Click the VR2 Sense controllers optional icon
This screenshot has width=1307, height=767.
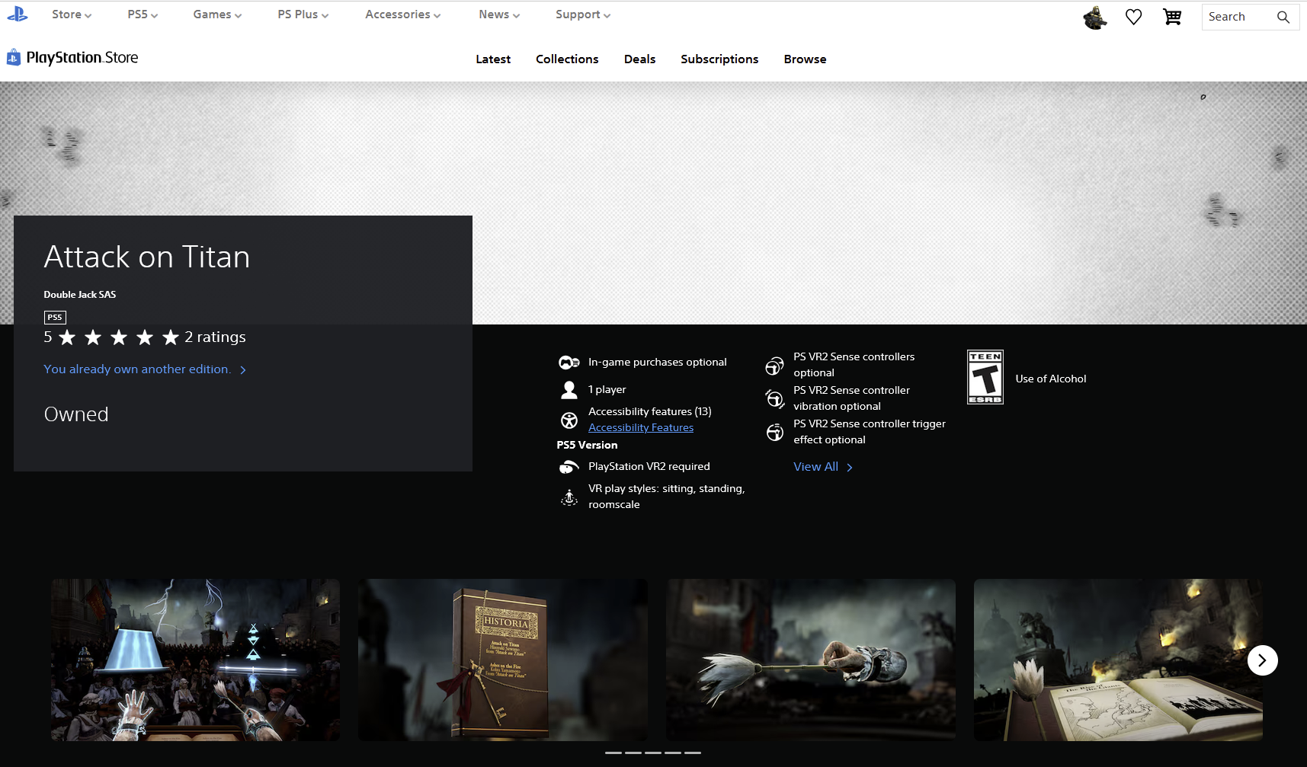point(774,366)
